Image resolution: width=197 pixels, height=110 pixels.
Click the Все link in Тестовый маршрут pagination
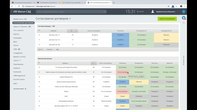coord(58,50)
